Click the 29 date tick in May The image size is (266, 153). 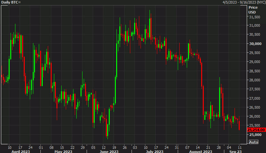pos(82,148)
